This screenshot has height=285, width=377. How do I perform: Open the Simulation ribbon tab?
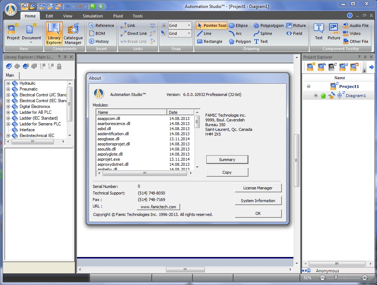click(x=93, y=16)
